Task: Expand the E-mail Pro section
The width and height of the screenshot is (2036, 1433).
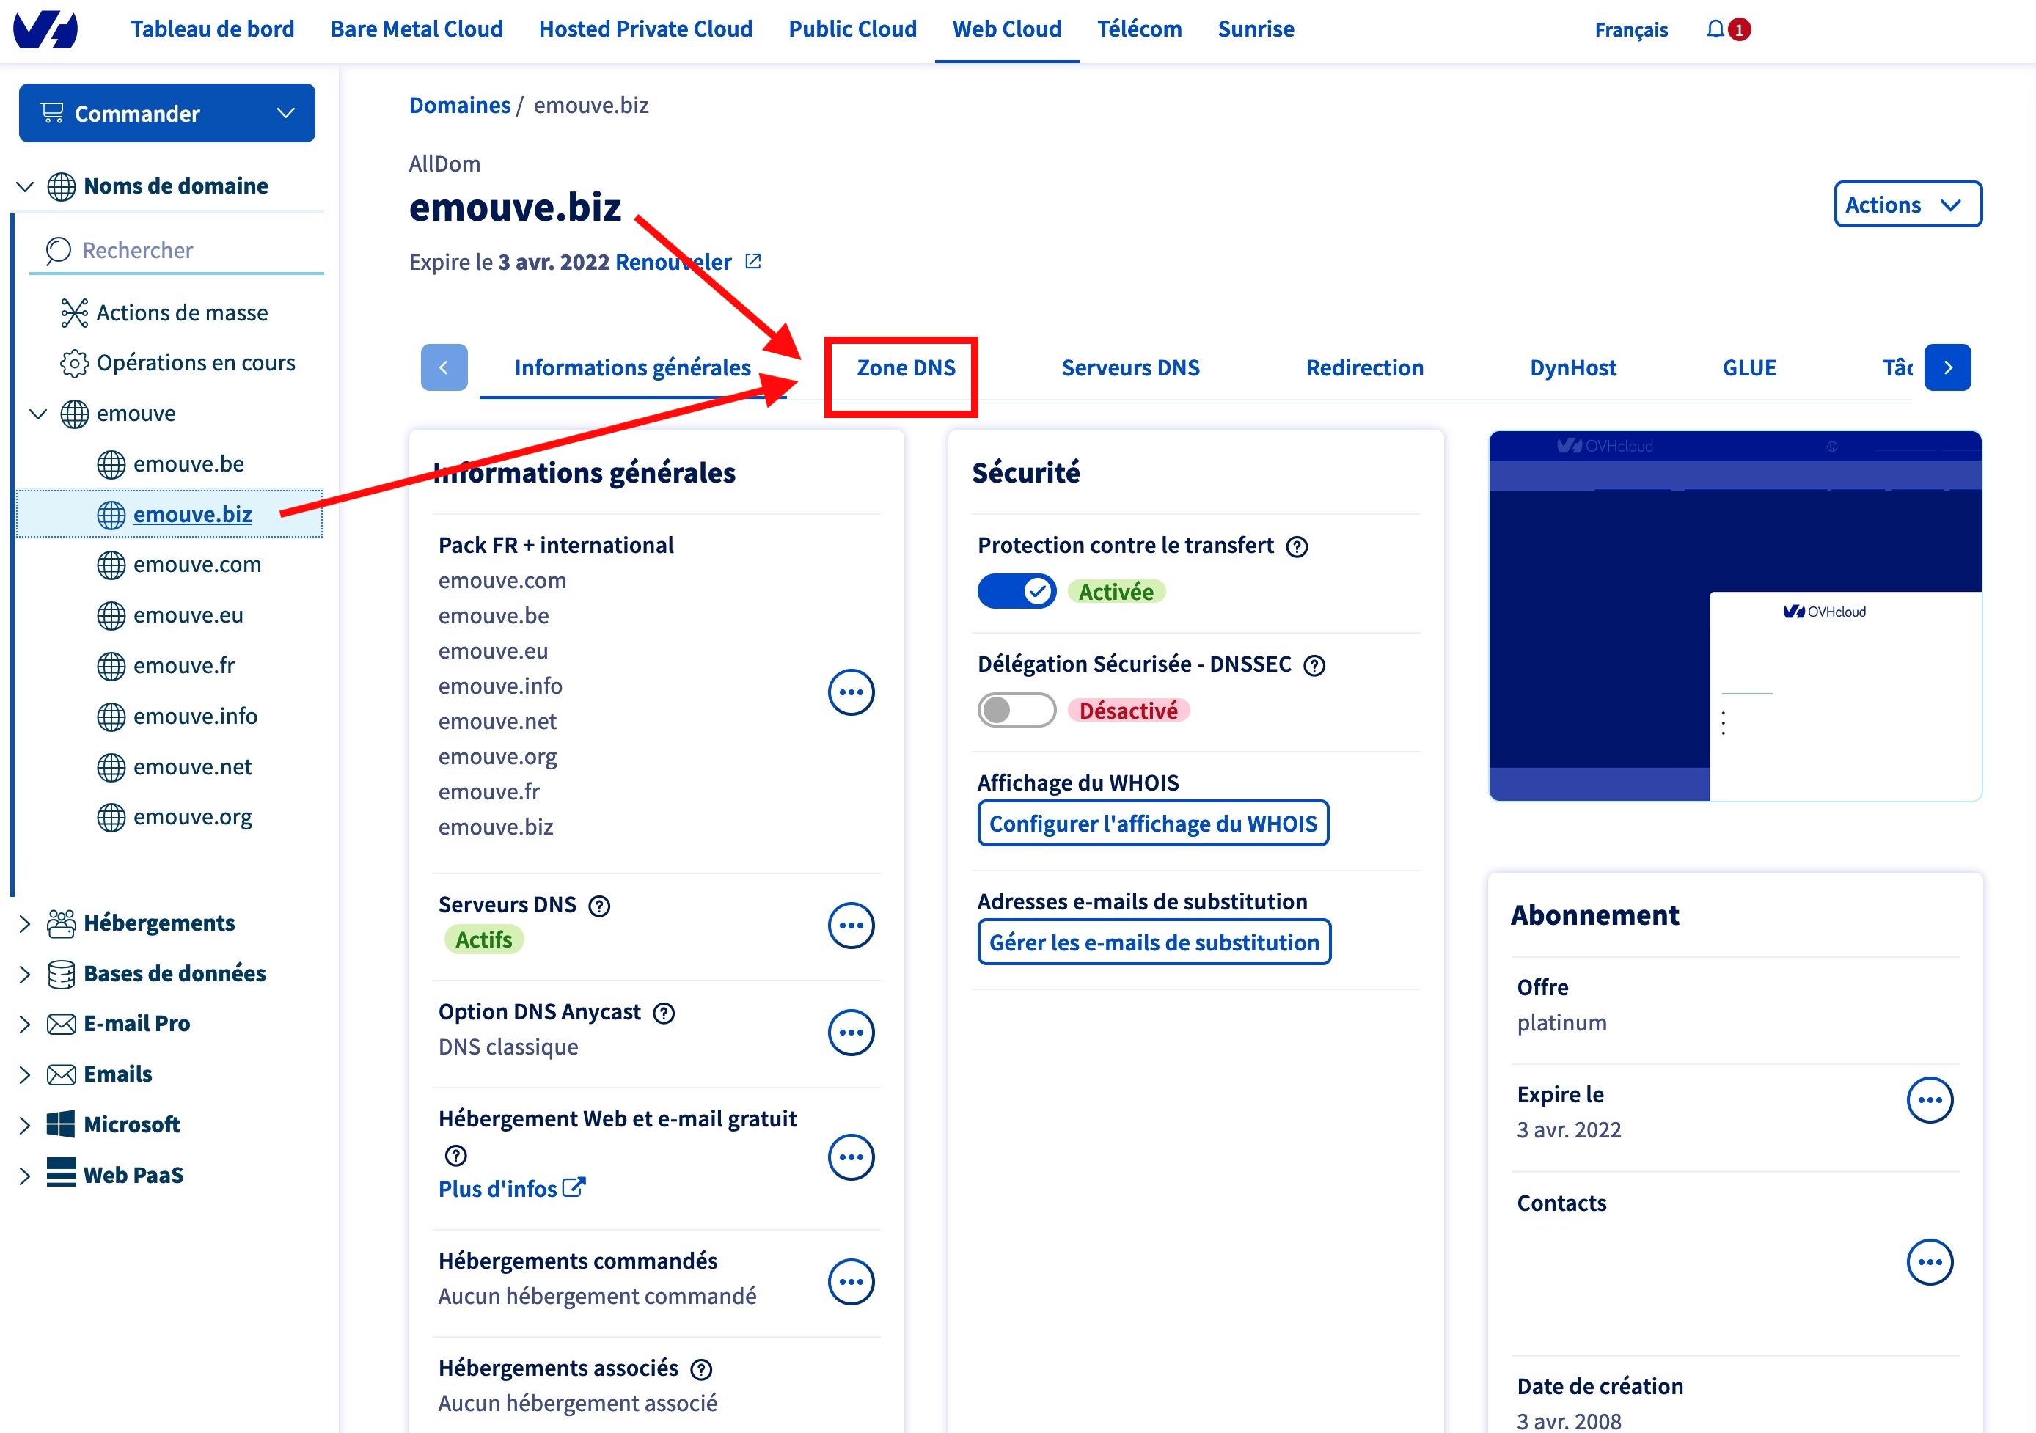Action: click(25, 1025)
